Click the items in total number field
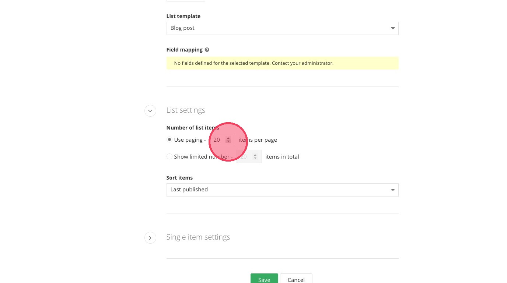This screenshot has height=283, width=507. coord(244,156)
